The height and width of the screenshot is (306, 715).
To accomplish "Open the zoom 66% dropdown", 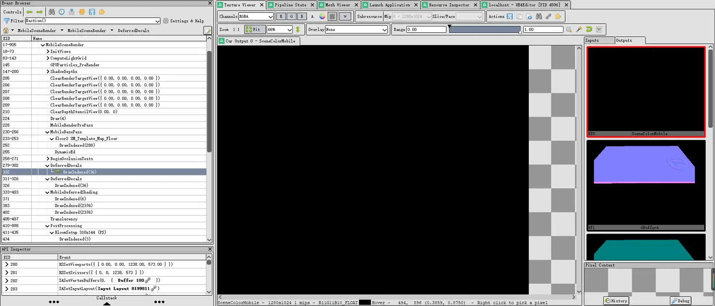I will point(280,30).
